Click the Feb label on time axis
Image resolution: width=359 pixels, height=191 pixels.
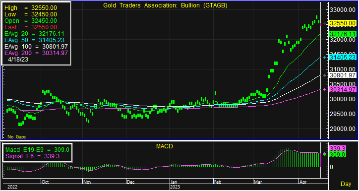(218, 182)
